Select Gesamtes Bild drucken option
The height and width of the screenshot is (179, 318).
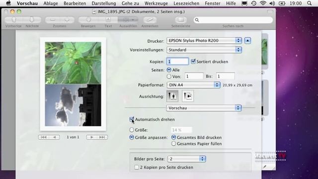pyautogui.click(x=173, y=137)
